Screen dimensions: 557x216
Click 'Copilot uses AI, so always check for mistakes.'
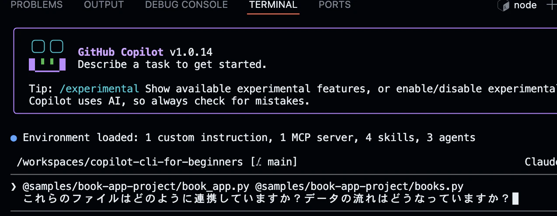pos(169,101)
